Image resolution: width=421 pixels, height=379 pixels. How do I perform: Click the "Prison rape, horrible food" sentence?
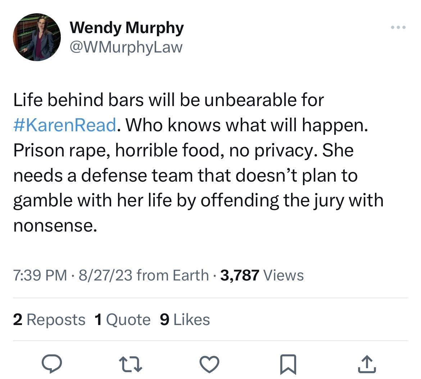[x=115, y=150]
